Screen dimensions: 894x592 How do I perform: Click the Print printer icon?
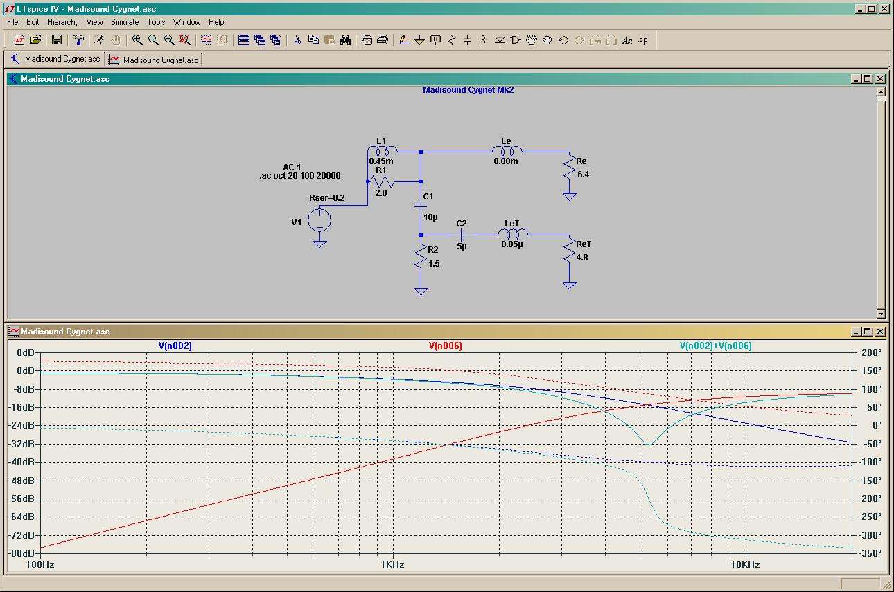[383, 40]
